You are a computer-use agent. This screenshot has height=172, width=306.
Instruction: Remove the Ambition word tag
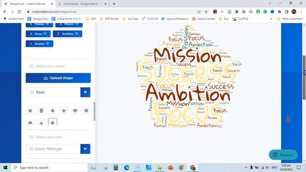point(76,33)
